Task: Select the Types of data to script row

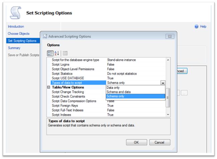Action: pos(78,83)
